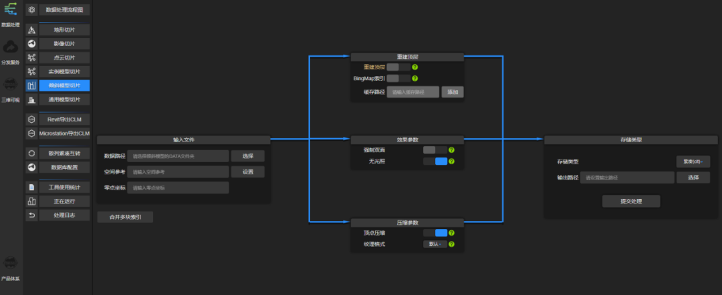The height and width of the screenshot is (295, 722).
Task: Select 影像切片 in the sidebar
Action: pos(64,44)
